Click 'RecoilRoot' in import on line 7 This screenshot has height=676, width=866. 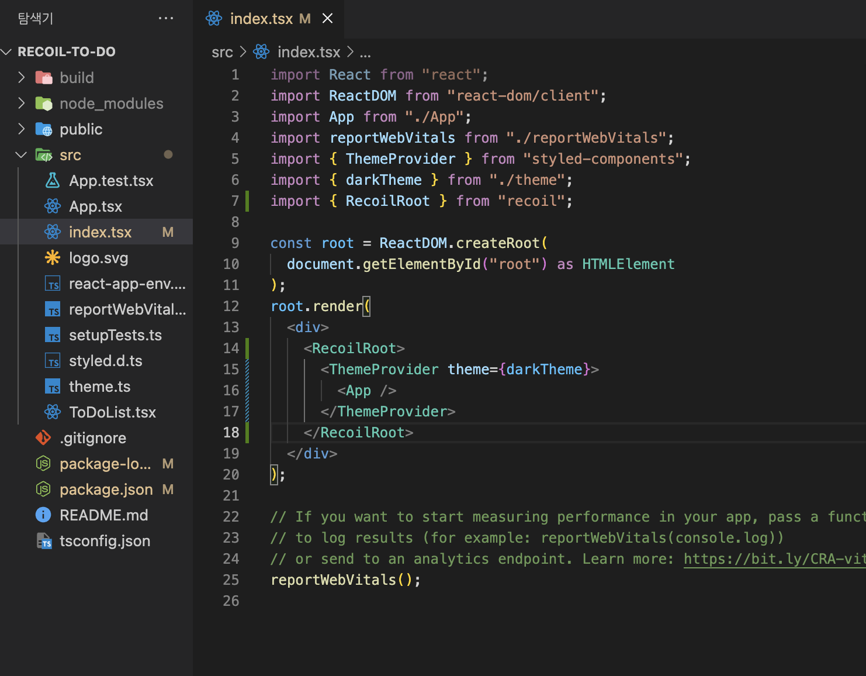click(387, 201)
